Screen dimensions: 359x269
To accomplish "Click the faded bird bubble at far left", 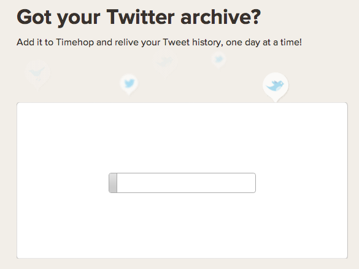I will pos(37,75).
